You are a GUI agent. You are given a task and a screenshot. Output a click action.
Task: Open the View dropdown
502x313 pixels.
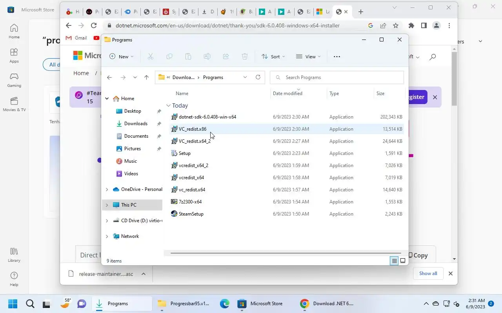tap(308, 56)
